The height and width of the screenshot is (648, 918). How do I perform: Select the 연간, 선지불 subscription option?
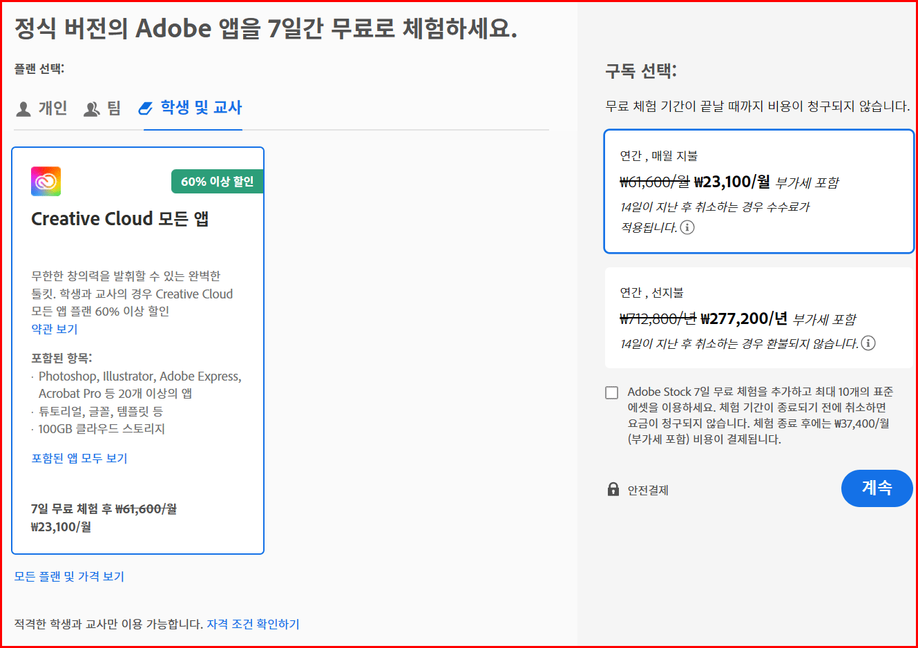(759, 318)
